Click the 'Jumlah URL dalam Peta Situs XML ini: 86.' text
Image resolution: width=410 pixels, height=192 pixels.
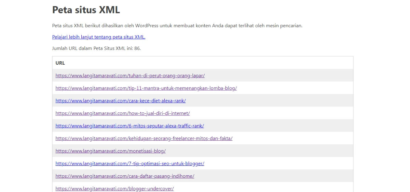coord(96,48)
